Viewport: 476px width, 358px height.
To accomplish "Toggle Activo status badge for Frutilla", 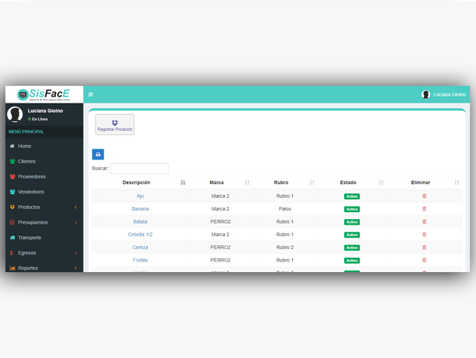I will pyautogui.click(x=352, y=261).
